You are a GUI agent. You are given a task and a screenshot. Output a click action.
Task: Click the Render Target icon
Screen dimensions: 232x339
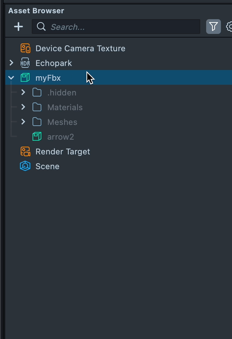click(x=25, y=151)
